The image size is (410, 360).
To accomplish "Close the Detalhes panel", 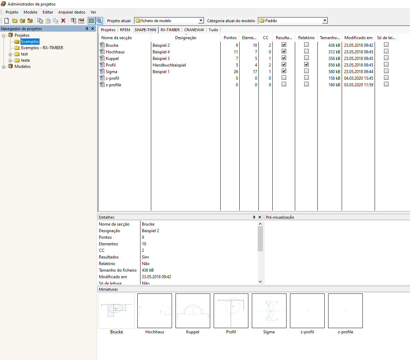I will (x=260, y=217).
